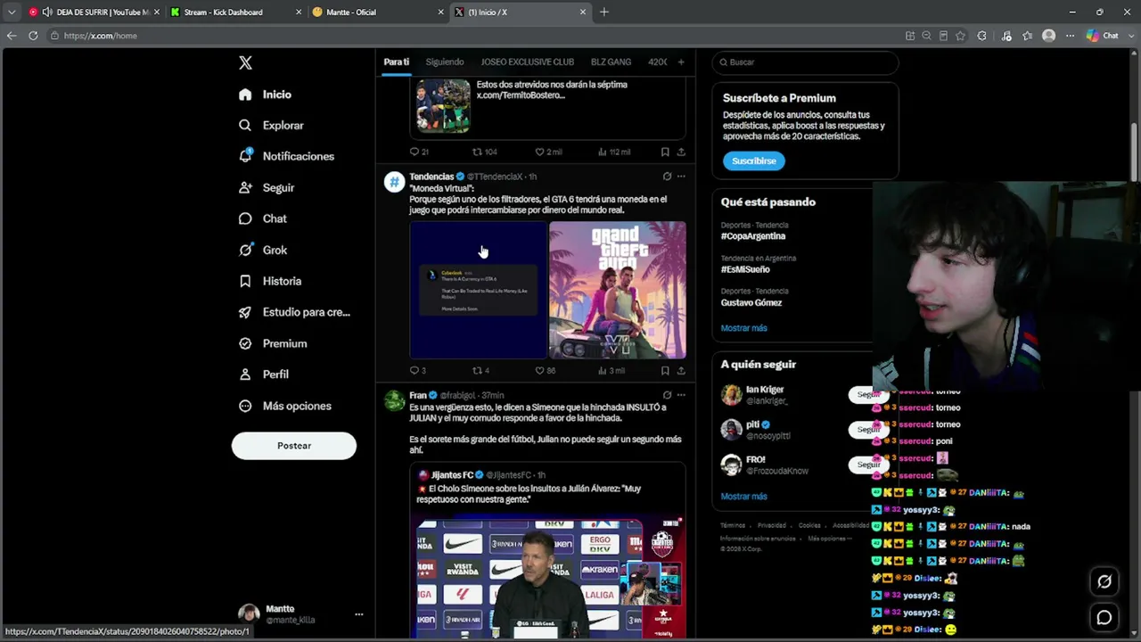Open the browser profile avatar
This screenshot has width=1141, height=642.
(x=1049, y=36)
